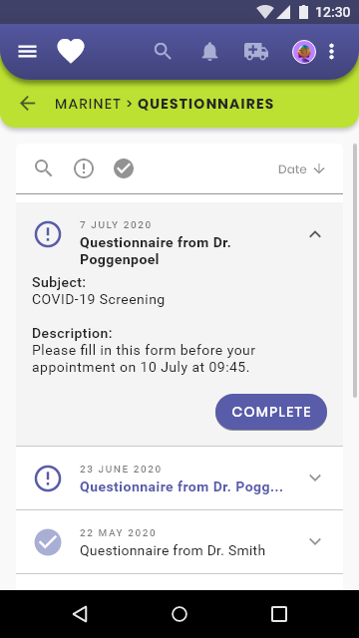Tap the ambulance emergency icon
This screenshot has height=638, width=359.
(256, 52)
